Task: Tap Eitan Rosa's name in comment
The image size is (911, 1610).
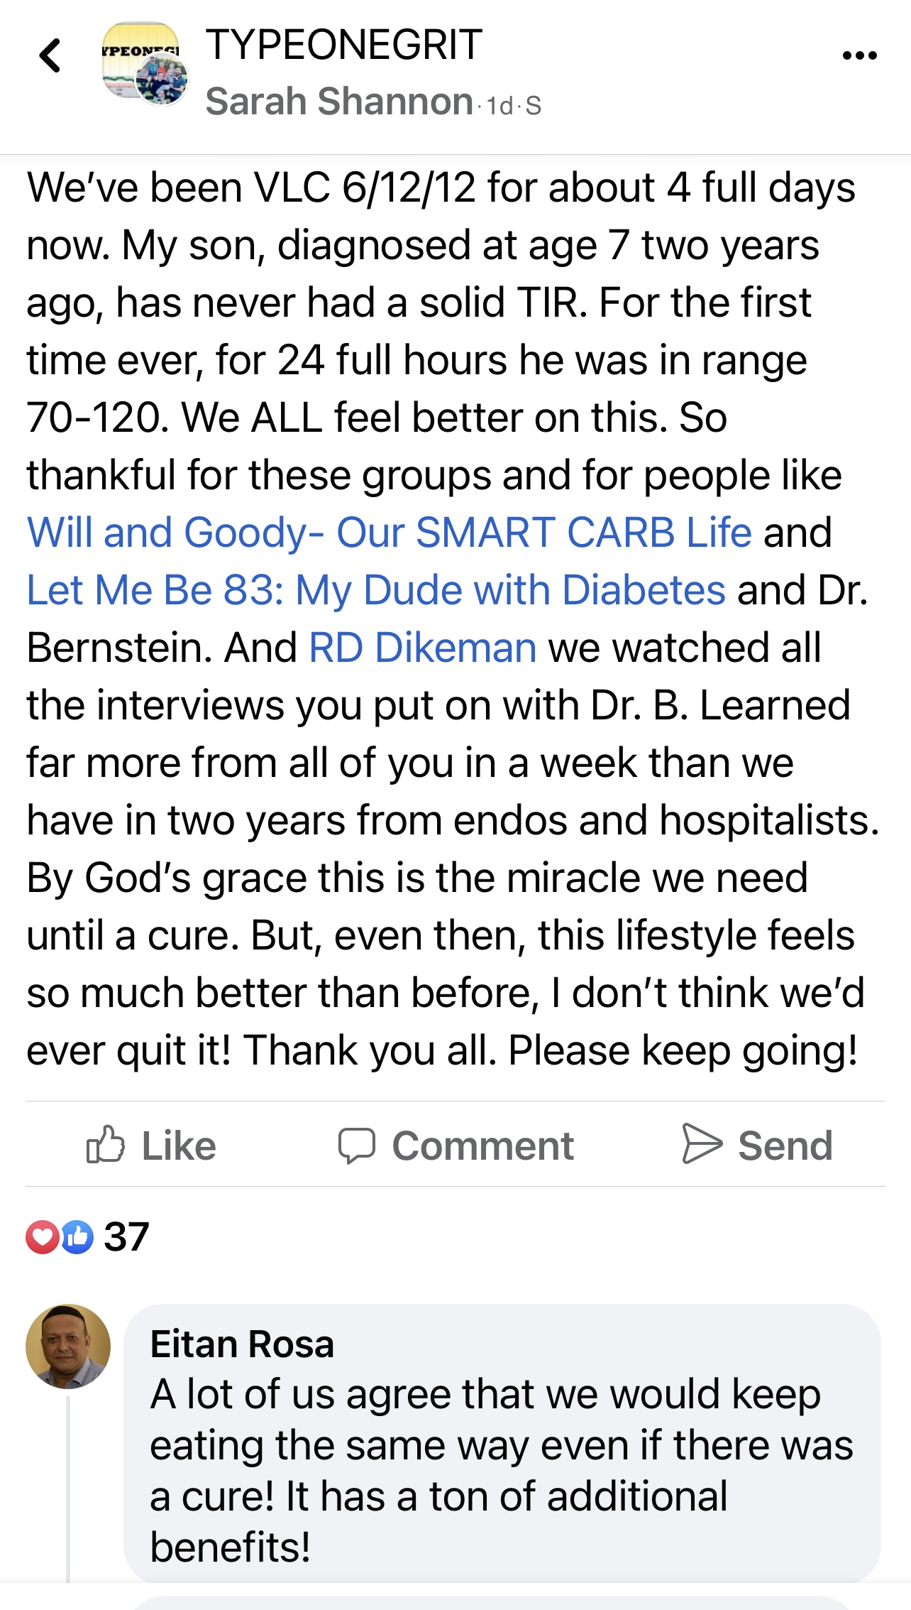Action: click(242, 1344)
